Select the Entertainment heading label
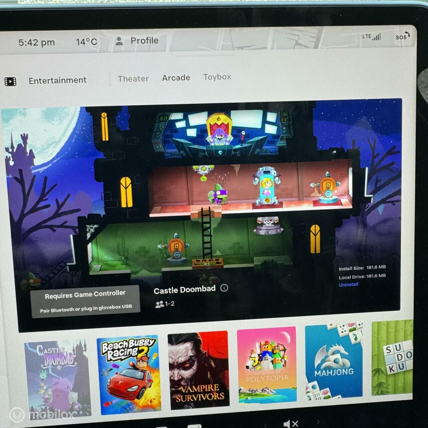The width and height of the screenshot is (428, 428). coord(58,81)
